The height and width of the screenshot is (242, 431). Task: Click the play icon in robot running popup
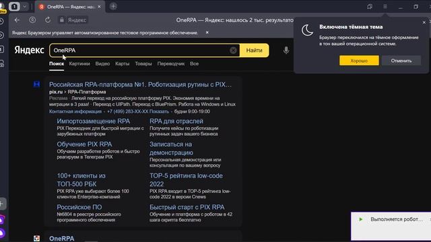coord(361,219)
